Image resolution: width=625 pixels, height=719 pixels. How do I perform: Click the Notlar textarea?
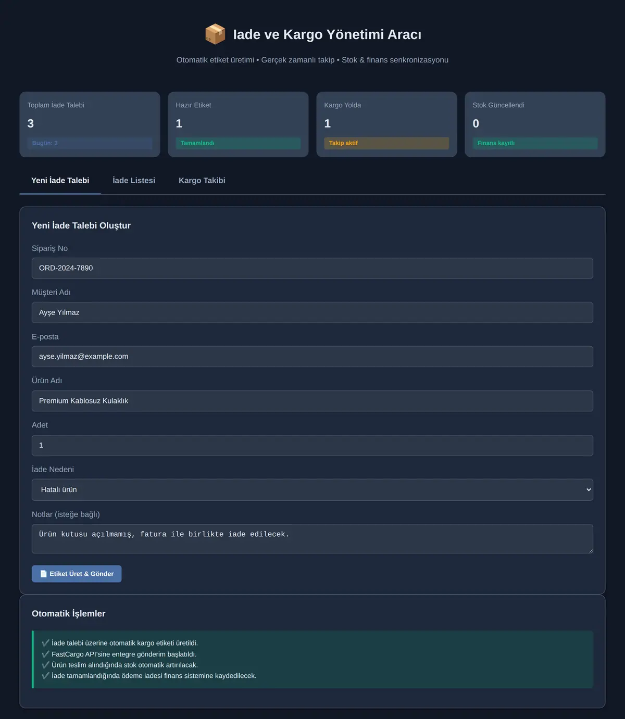click(x=312, y=539)
